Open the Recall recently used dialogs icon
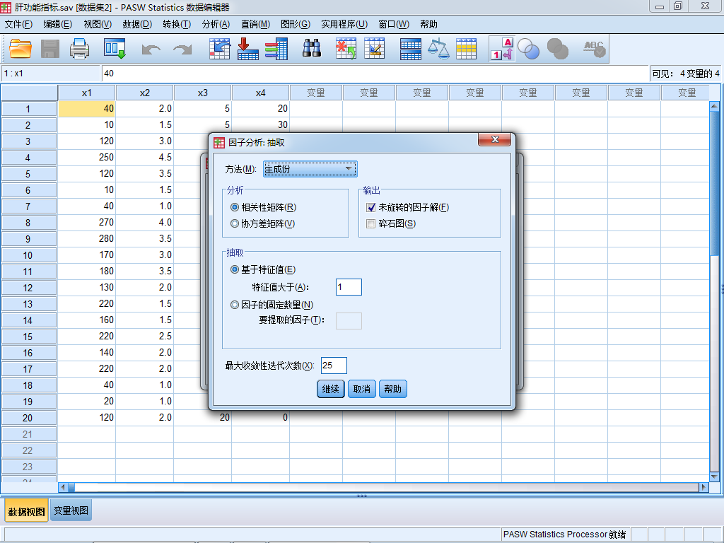724x543 pixels. 115,49
